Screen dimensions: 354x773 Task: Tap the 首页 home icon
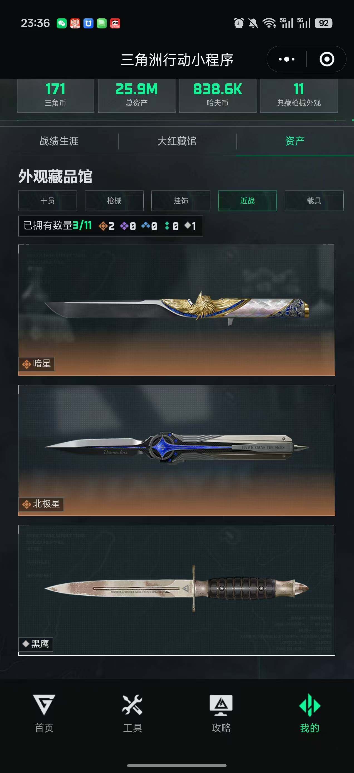point(44,704)
